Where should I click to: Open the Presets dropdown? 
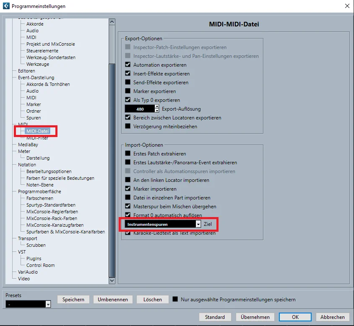[x=28, y=304]
